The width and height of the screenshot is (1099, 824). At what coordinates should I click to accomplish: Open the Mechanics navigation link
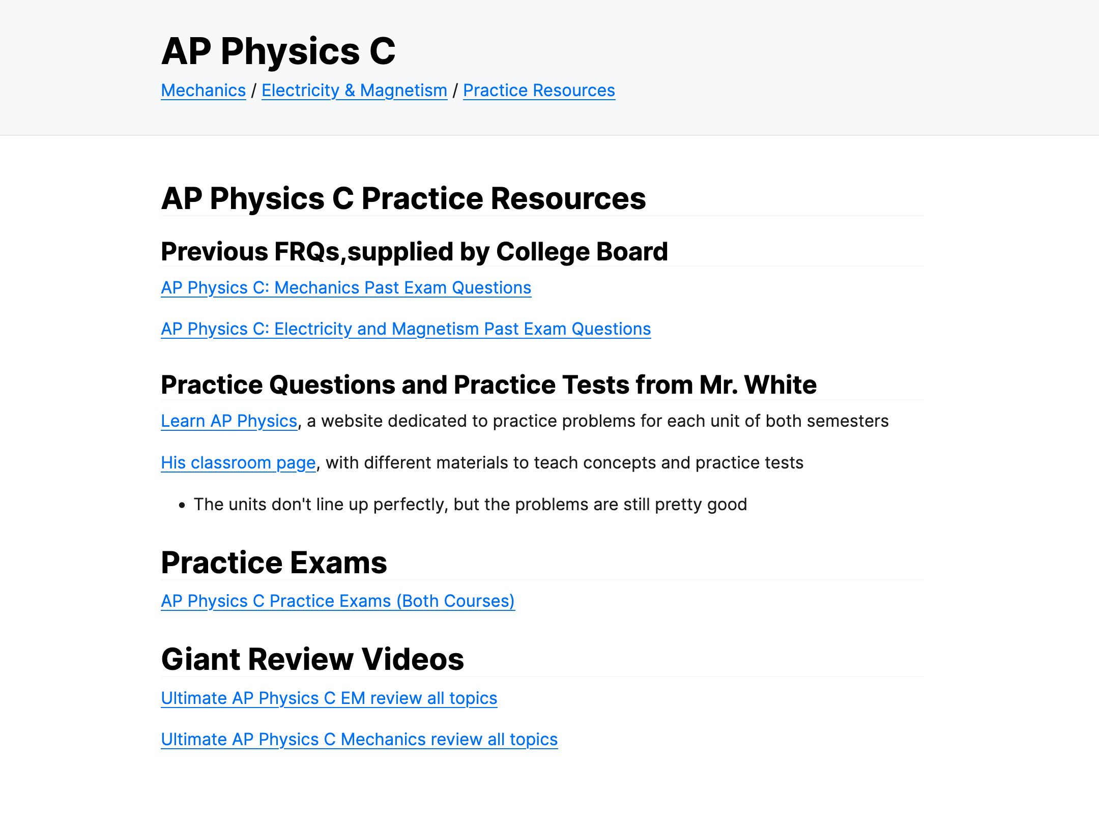pyautogui.click(x=203, y=91)
